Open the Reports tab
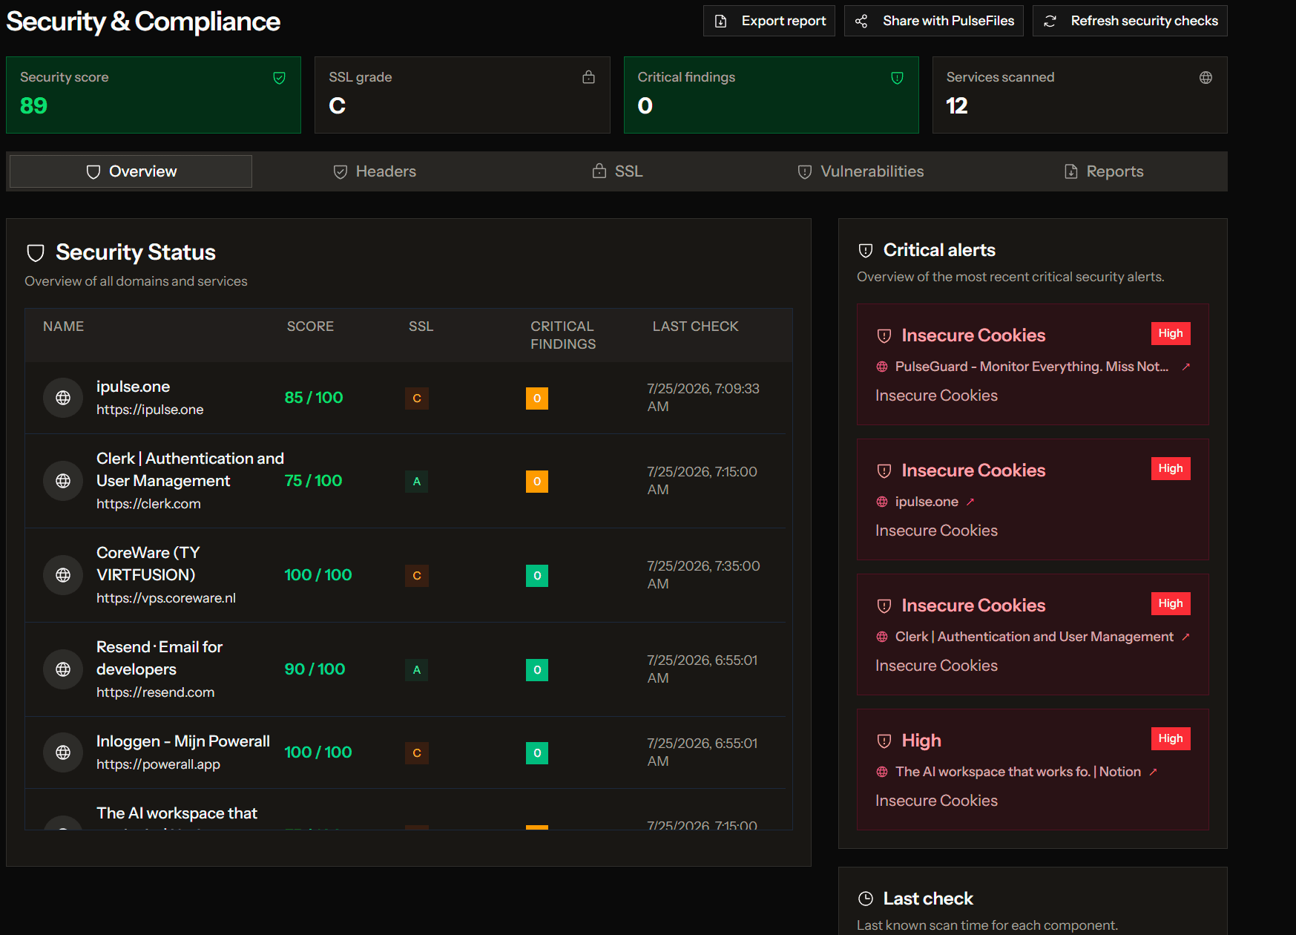Screen dimensions: 1296x935 tap(1104, 171)
